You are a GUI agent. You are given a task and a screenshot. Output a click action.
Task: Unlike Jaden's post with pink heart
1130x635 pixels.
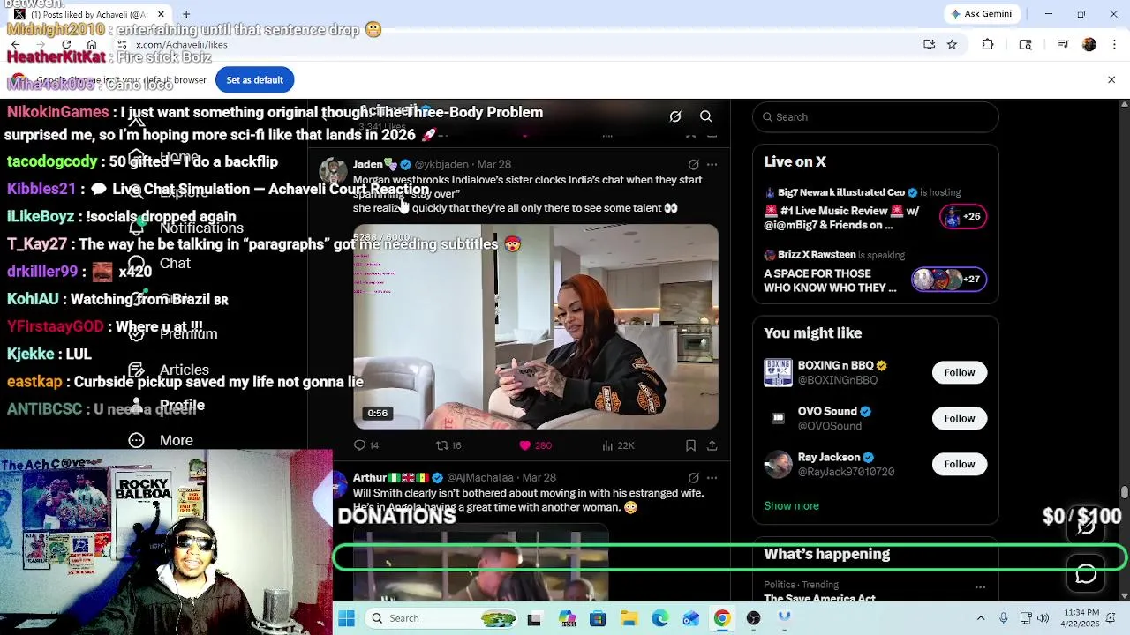pos(535,445)
